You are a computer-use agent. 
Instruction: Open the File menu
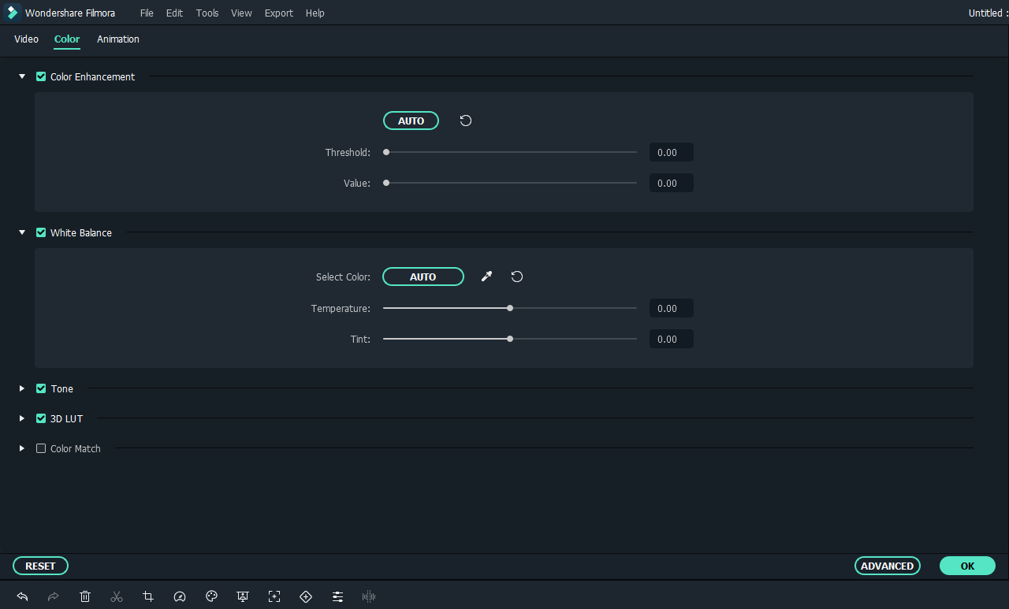pos(147,13)
